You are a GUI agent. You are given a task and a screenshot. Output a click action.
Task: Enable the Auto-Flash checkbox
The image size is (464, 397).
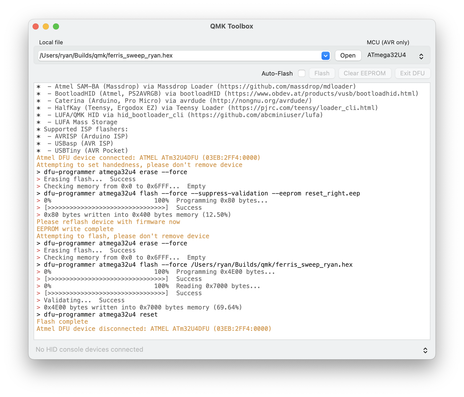pos(301,73)
